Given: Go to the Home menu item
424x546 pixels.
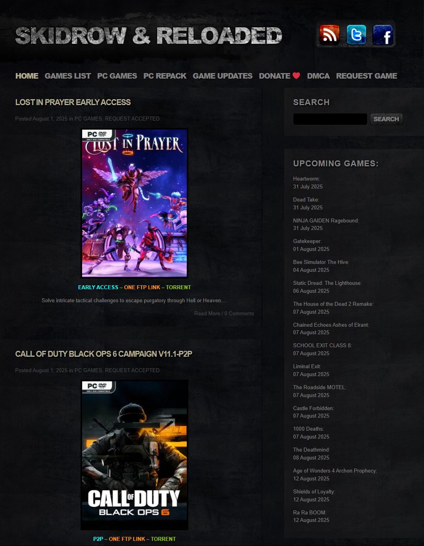Looking at the screenshot, I should [x=27, y=76].
